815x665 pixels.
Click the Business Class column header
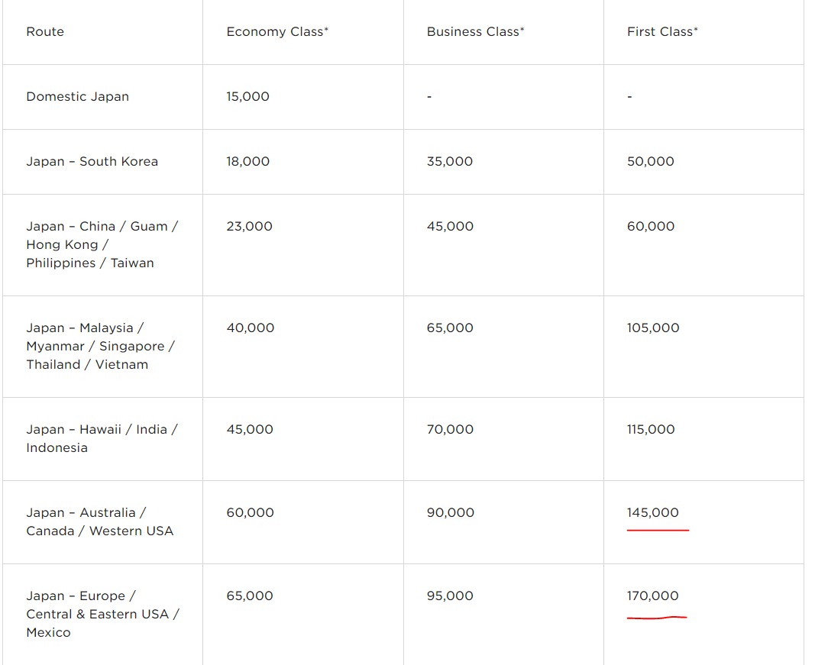[475, 32]
